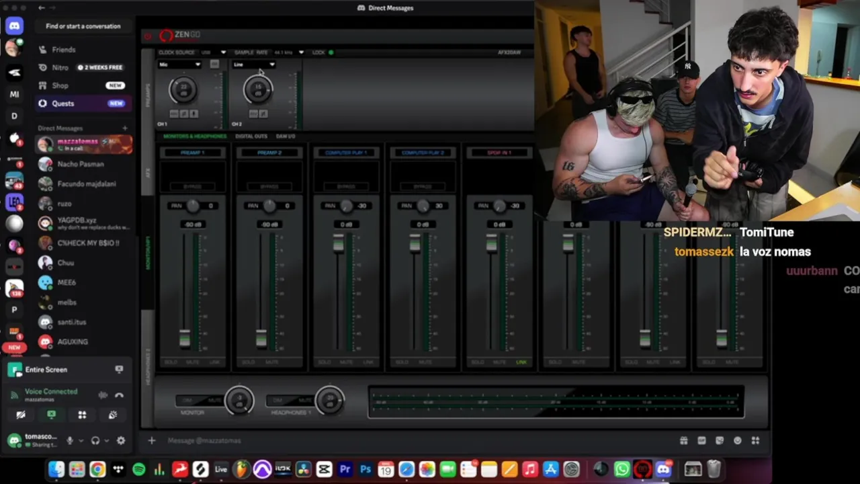The image size is (860, 484).
Task: Open the emoji picker in message bar
Action: [738, 440]
